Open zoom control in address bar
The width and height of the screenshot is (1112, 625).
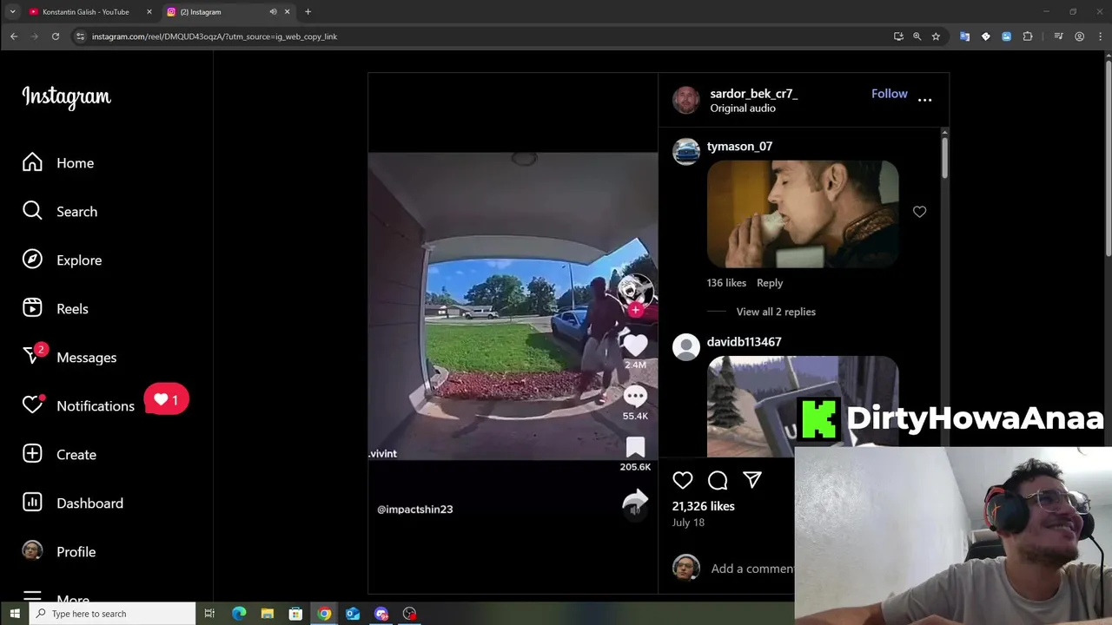(917, 36)
